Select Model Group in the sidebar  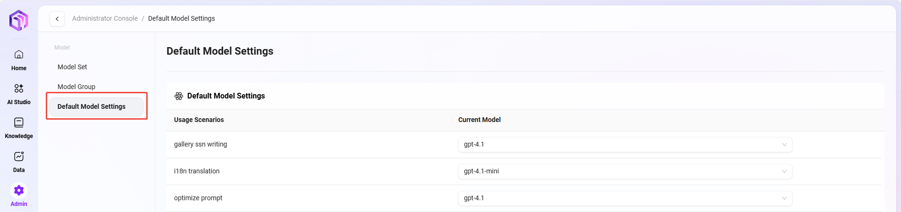pyautogui.click(x=76, y=87)
